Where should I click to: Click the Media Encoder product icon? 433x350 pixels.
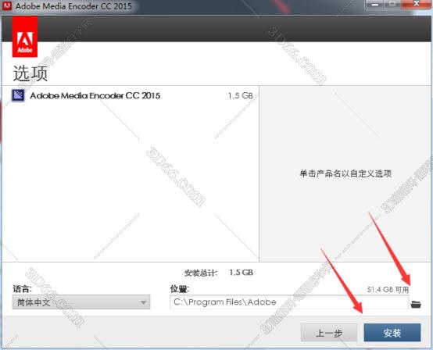coord(18,95)
